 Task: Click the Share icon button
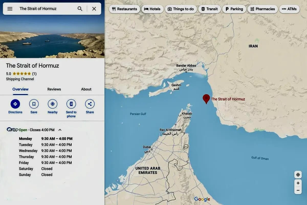(x=90, y=104)
